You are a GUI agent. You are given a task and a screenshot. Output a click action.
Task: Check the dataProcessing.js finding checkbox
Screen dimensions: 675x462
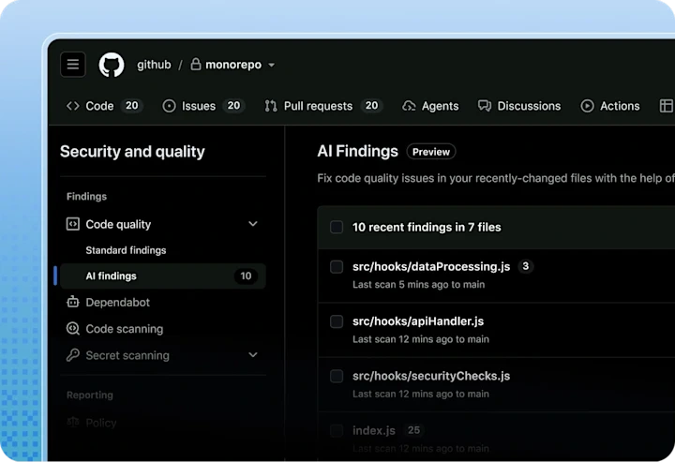337,267
